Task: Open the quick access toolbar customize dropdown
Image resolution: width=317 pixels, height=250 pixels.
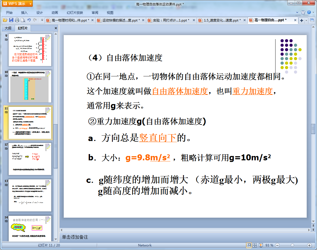Action: coord(42,20)
